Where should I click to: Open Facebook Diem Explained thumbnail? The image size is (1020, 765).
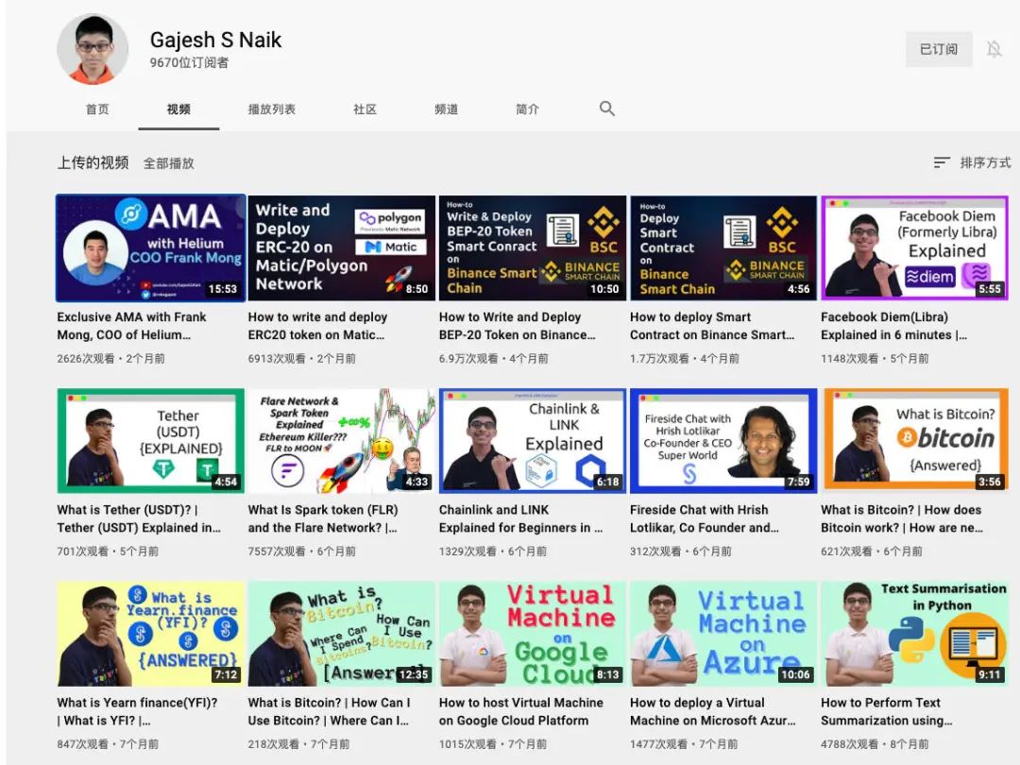tap(914, 247)
